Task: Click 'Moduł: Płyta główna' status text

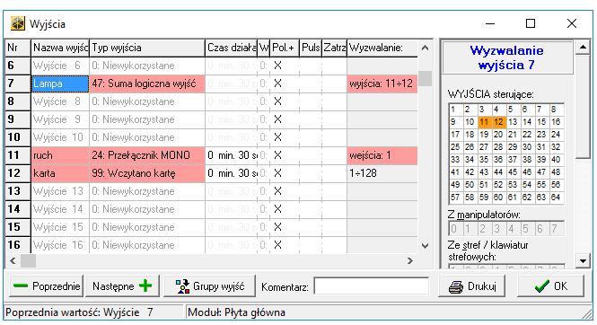Action: 236,312
